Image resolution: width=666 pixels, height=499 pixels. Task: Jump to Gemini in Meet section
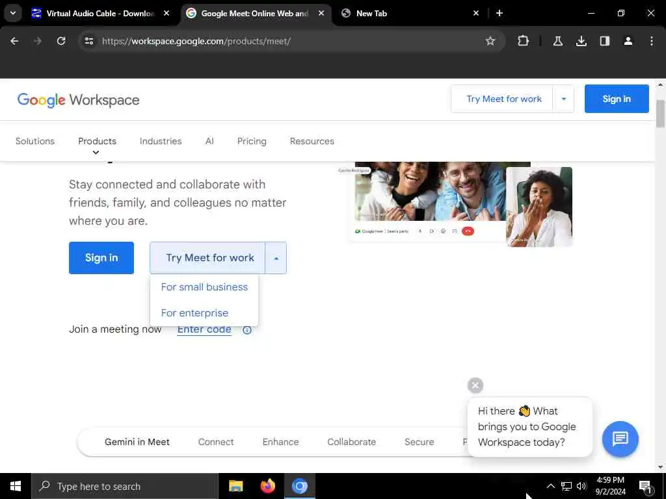coord(137,442)
